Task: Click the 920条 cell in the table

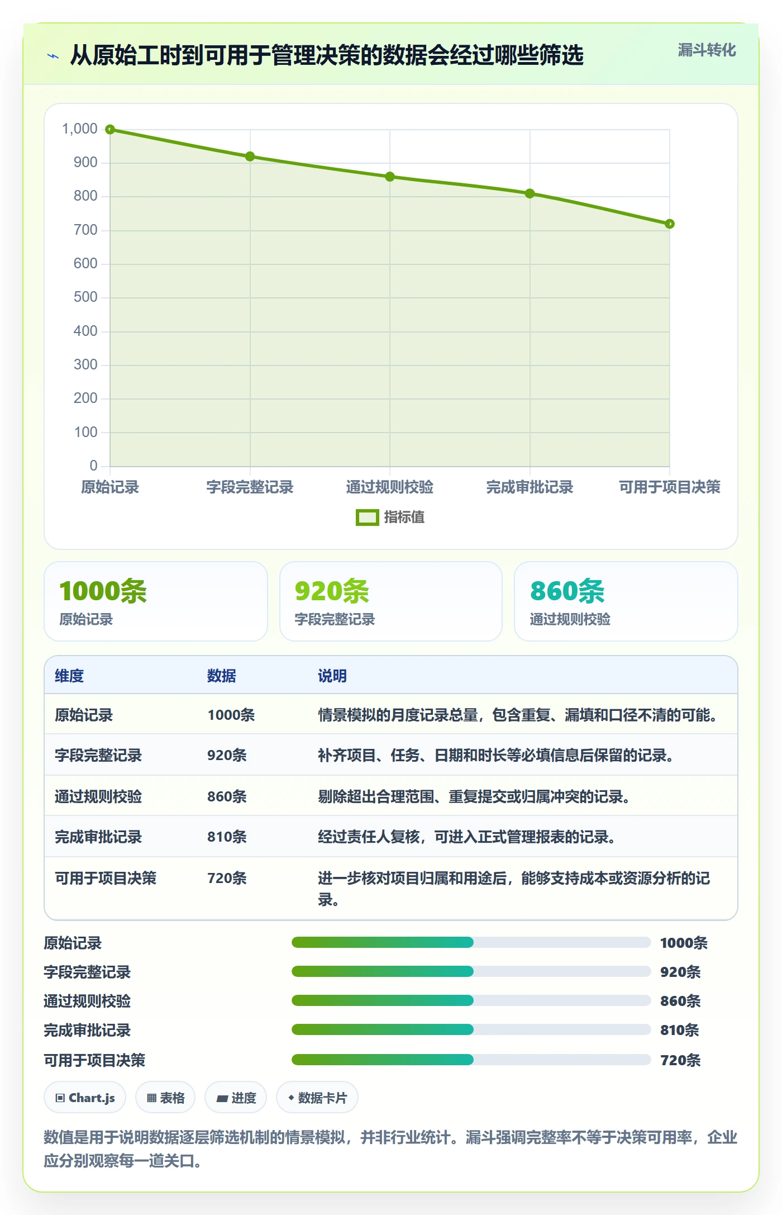Action: pyautogui.click(x=227, y=755)
